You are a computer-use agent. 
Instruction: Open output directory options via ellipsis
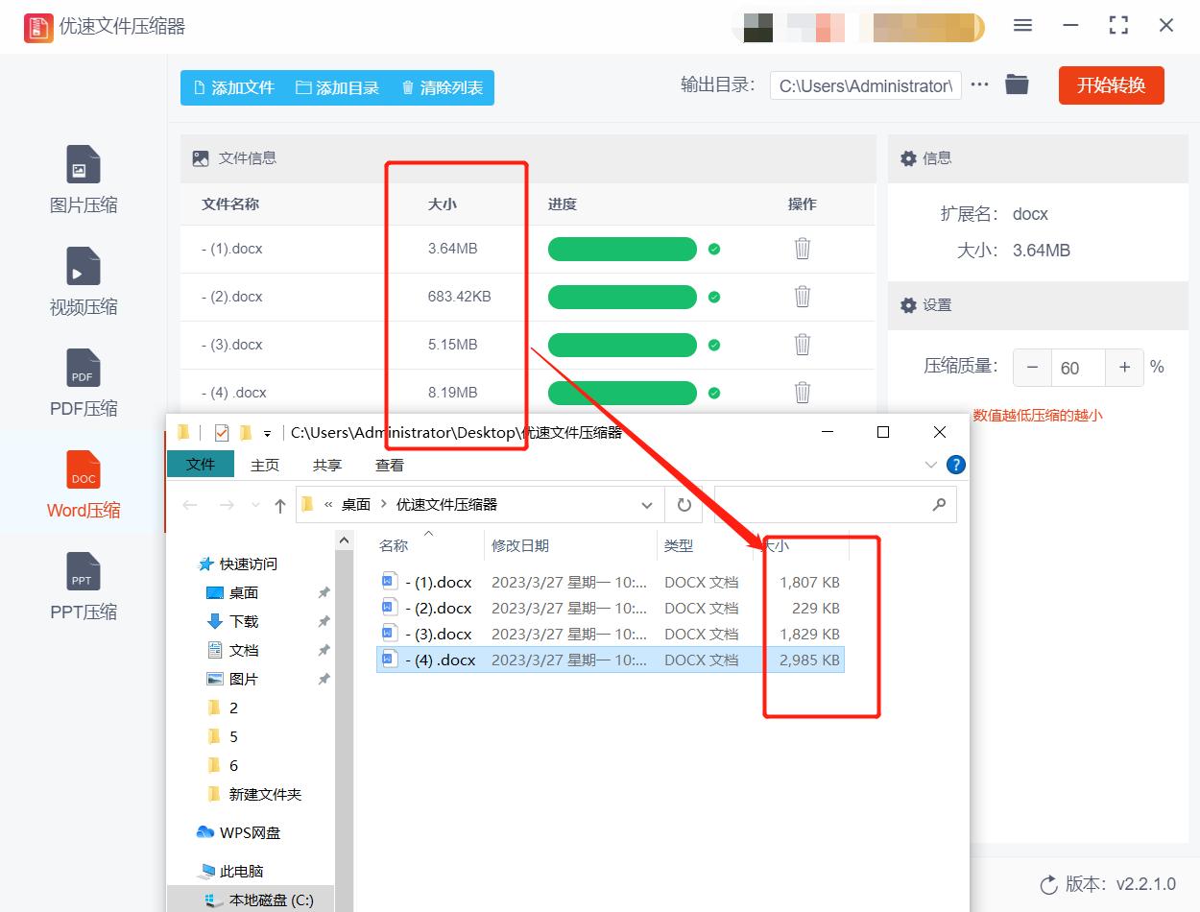coord(979,84)
